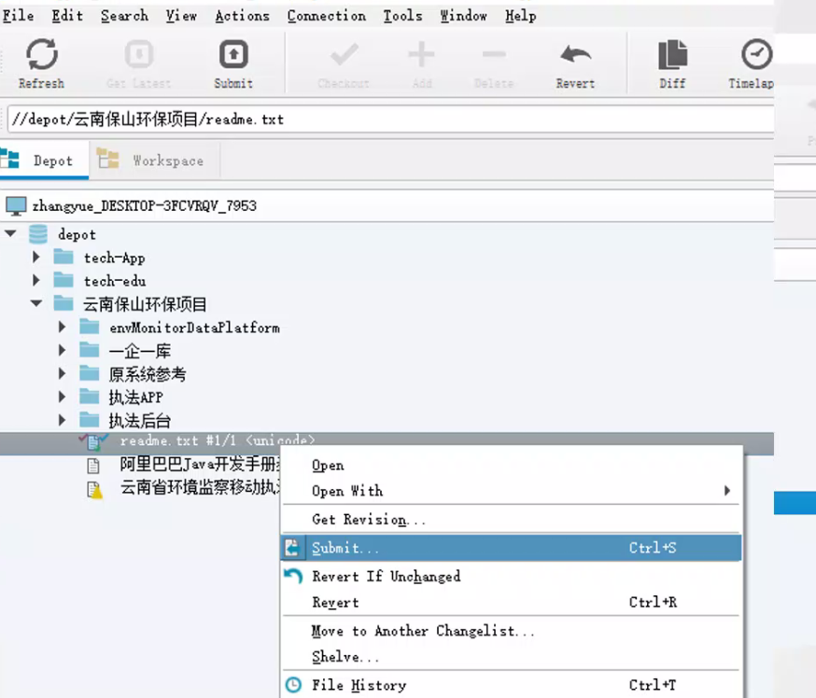This screenshot has height=698, width=816.
Task: Click the curved arrow icon beside Revert If Unchanged
Action: pos(293,576)
